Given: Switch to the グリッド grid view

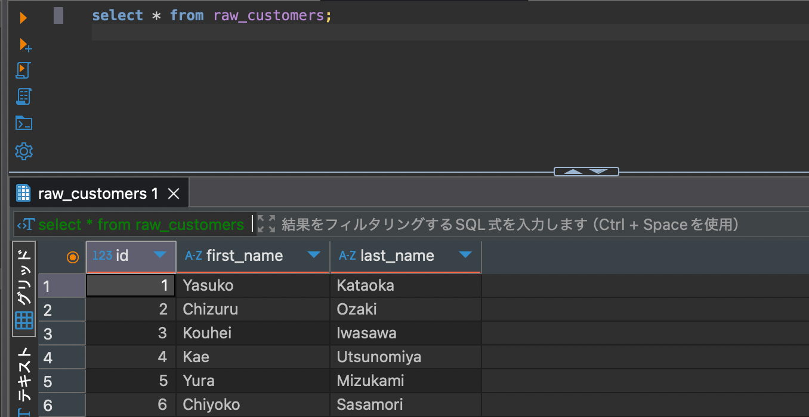Looking at the screenshot, I should (x=24, y=289).
